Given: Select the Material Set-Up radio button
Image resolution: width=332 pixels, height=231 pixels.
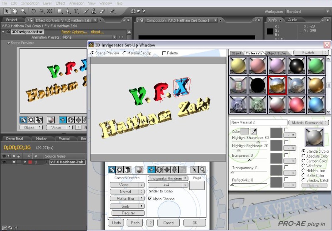Looking at the screenshot, I should pyautogui.click(x=124, y=53).
